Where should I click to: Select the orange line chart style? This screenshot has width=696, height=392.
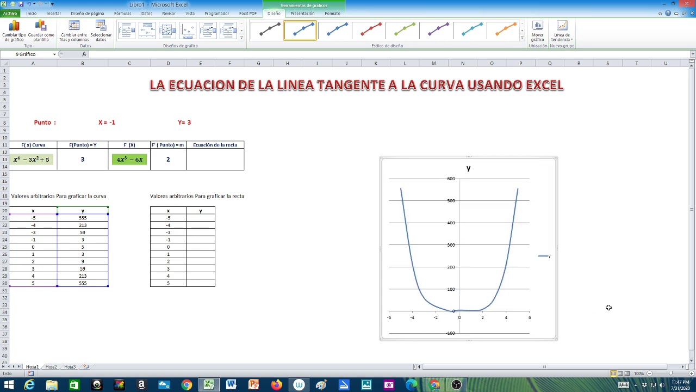pyautogui.click(x=502, y=30)
